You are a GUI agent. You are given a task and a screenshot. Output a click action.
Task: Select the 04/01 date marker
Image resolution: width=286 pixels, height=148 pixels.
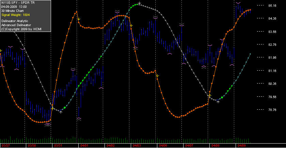(84, 146)
